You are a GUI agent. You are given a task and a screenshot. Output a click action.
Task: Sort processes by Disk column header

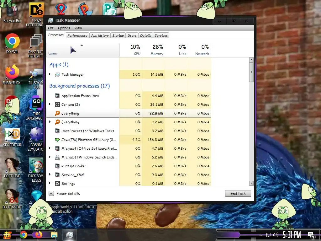tap(177, 50)
